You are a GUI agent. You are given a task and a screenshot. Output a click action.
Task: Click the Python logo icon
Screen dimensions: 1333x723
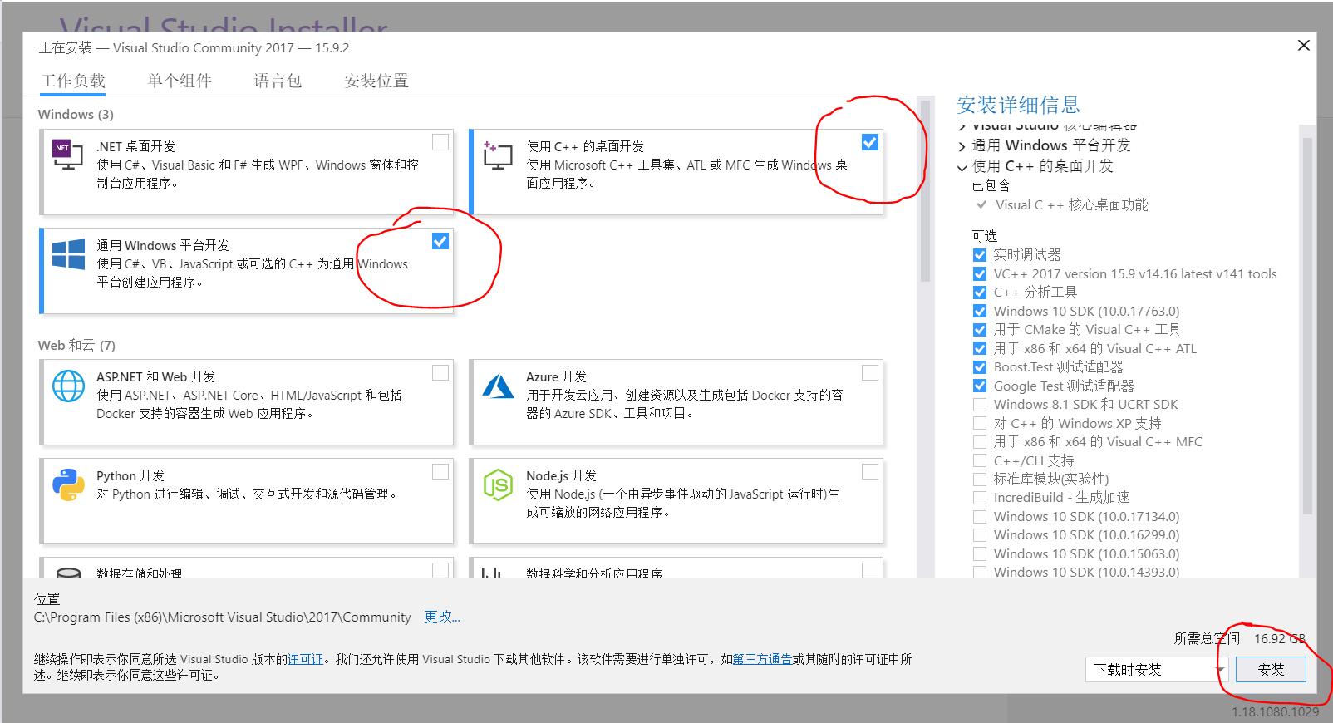point(68,484)
